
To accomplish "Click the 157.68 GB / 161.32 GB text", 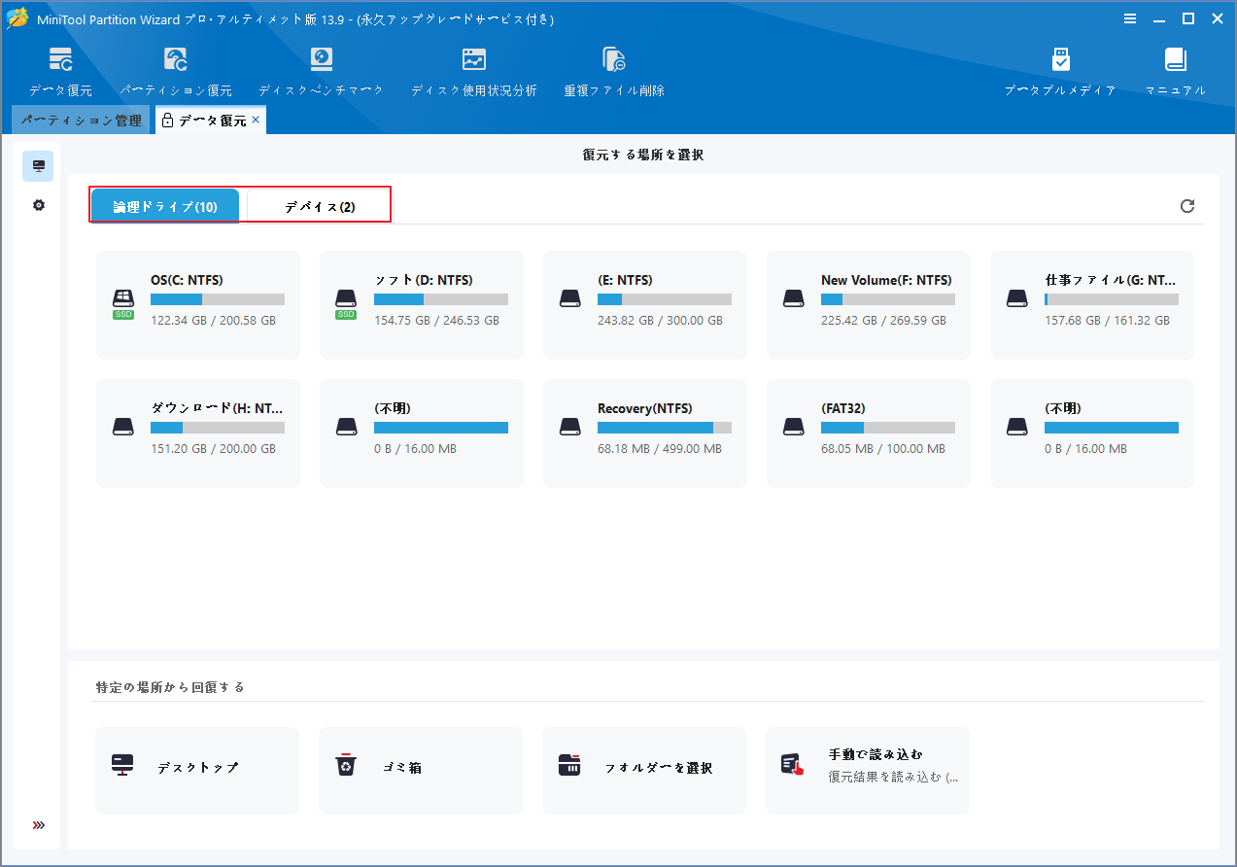I will 1107,320.
